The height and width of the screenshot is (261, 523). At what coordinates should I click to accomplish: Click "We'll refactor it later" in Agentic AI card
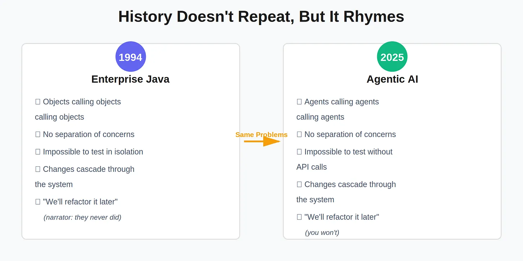click(x=342, y=217)
